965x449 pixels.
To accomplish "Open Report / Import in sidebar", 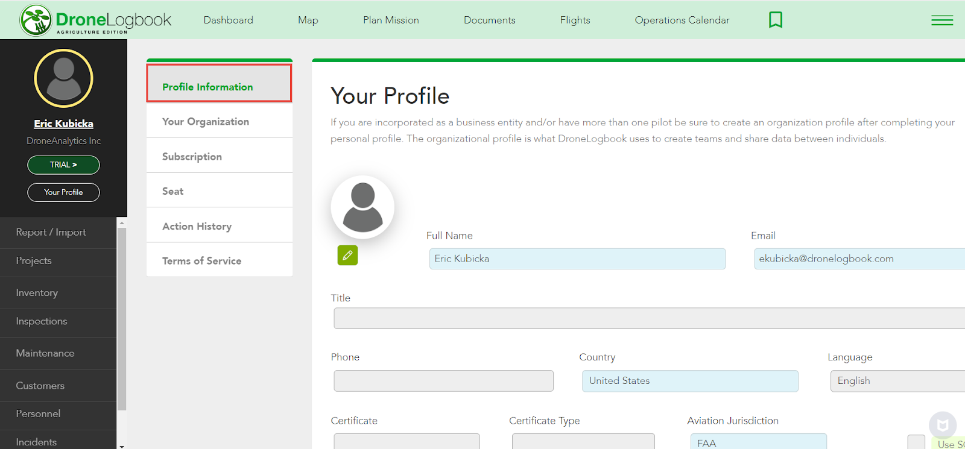I will (x=58, y=233).
